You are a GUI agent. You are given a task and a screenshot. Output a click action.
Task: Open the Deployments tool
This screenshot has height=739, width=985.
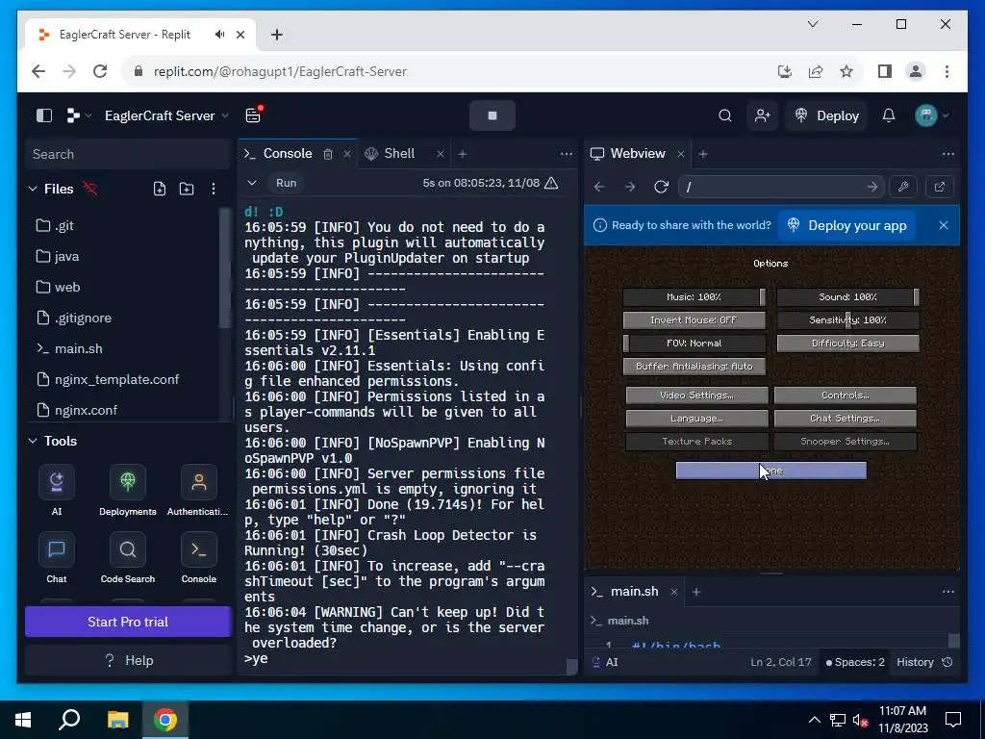(x=128, y=490)
